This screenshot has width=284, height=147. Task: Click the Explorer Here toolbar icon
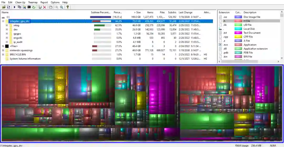pos(24,7)
